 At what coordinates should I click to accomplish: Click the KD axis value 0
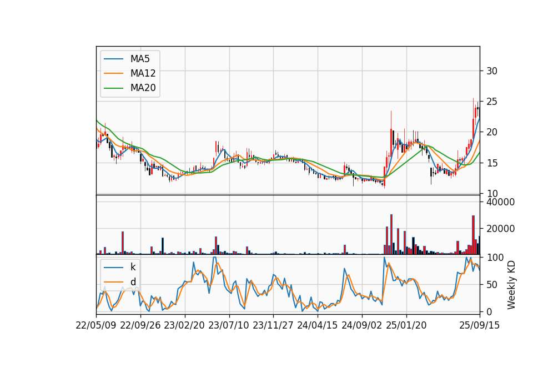point(489,311)
